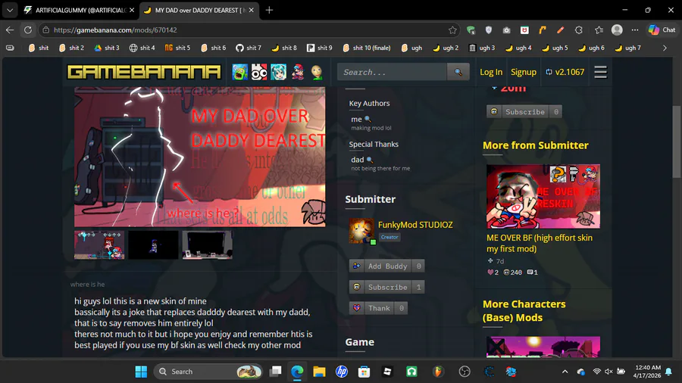Select the second dark screenshot thumbnail
682x383 pixels.
(x=153, y=245)
